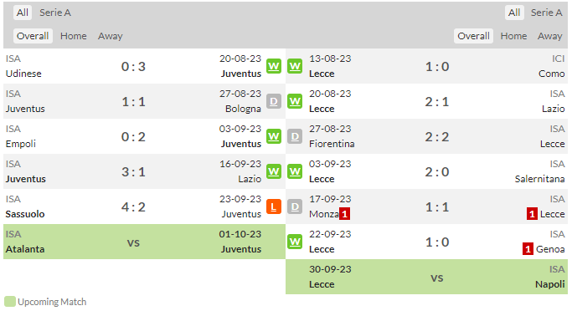Switch right panel to Serie A
This screenshot has height=316, width=572.
coord(546,13)
